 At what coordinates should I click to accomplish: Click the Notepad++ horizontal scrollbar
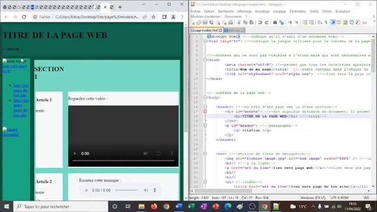[223, 191]
